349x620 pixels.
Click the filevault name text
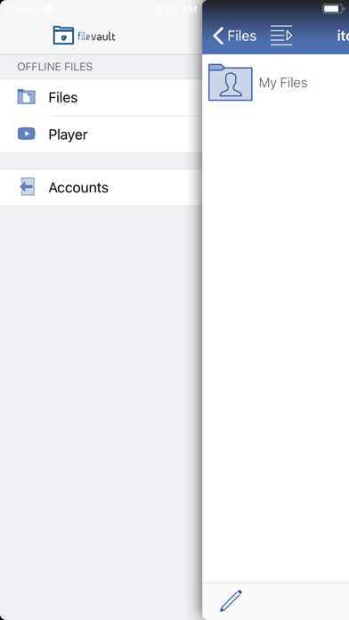tap(96, 37)
